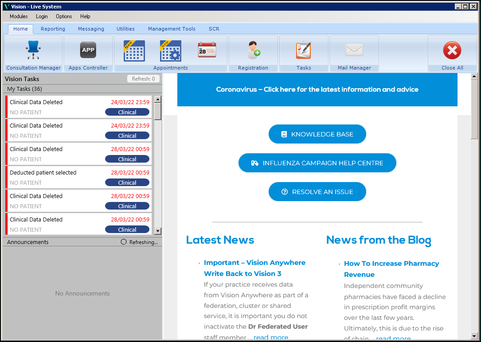Click the red day-28 calendar icon
This screenshot has height=342, width=481.
(x=207, y=50)
